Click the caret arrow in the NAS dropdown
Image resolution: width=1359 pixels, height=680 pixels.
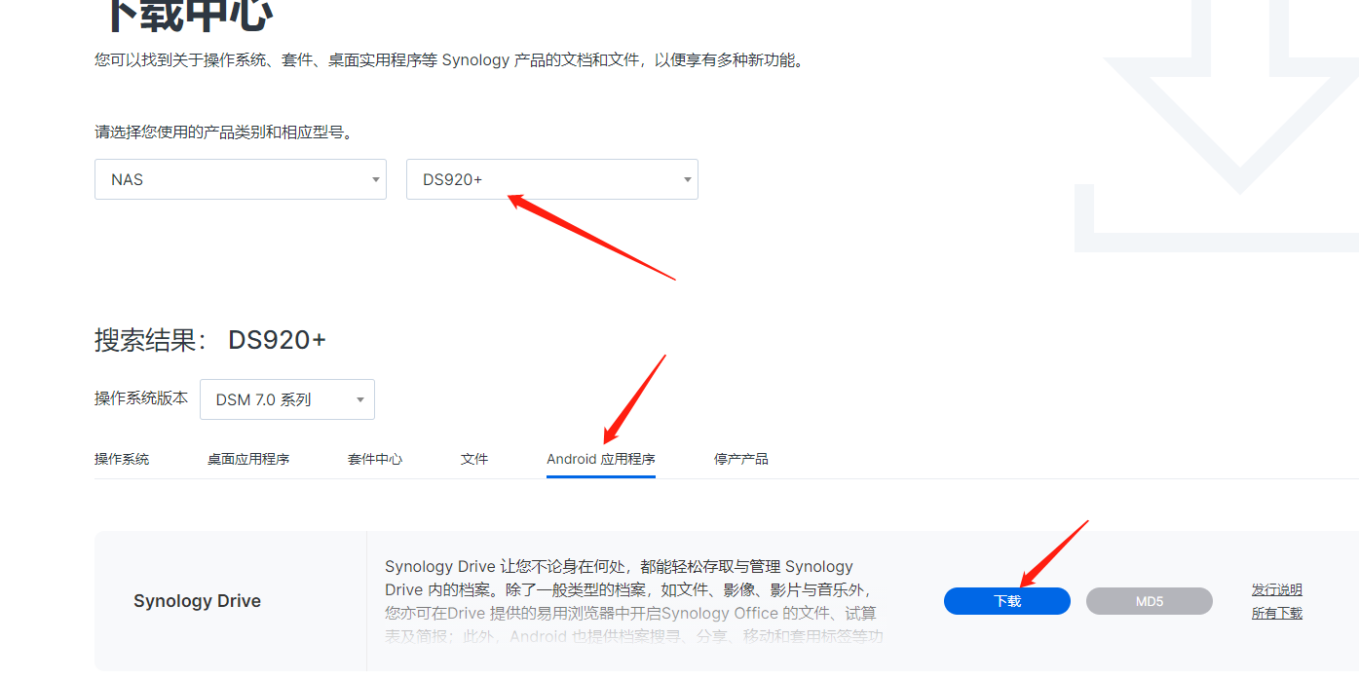click(x=376, y=180)
